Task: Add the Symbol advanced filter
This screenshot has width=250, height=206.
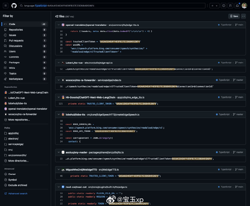Action: point(11,180)
